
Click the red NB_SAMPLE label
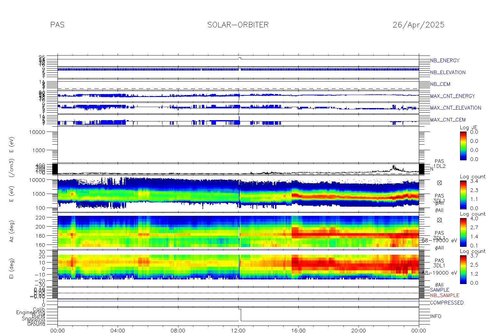(x=444, y=295)
